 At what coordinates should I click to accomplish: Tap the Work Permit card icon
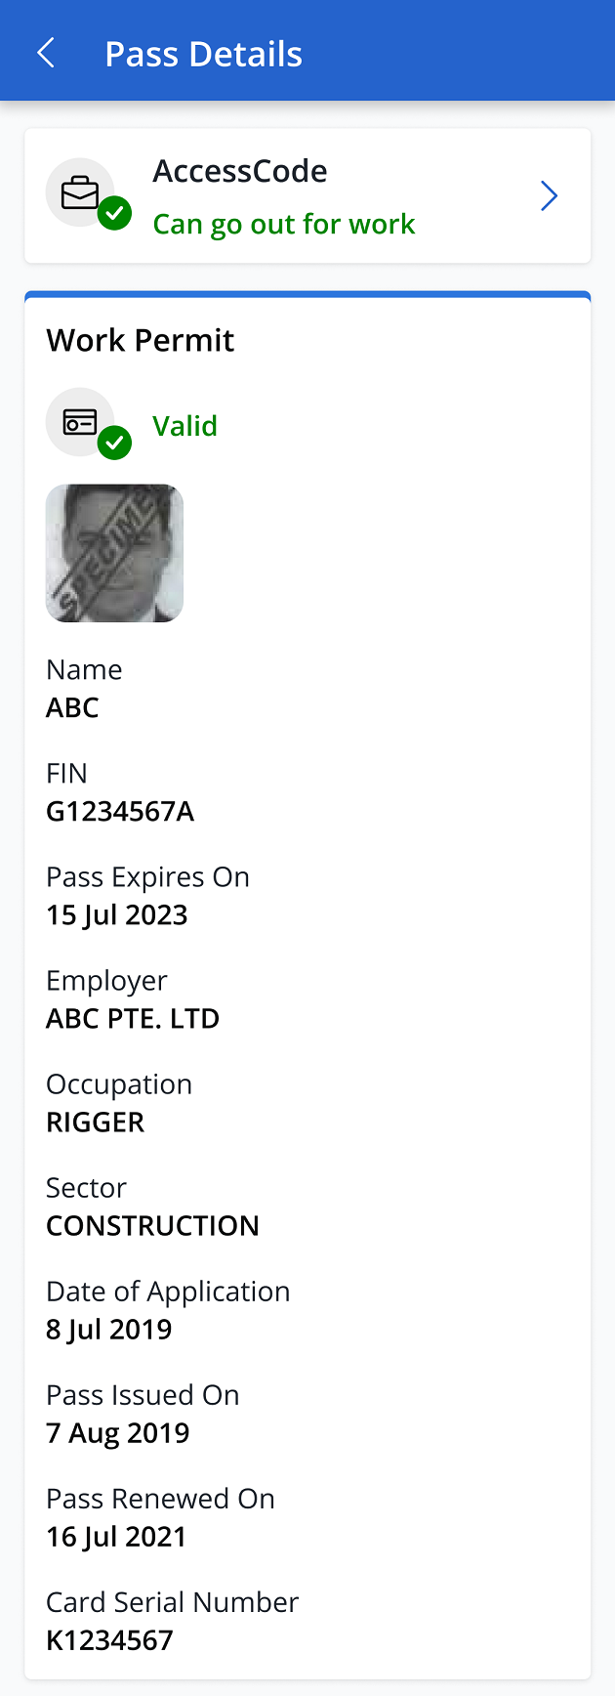[x=80, y=422]
